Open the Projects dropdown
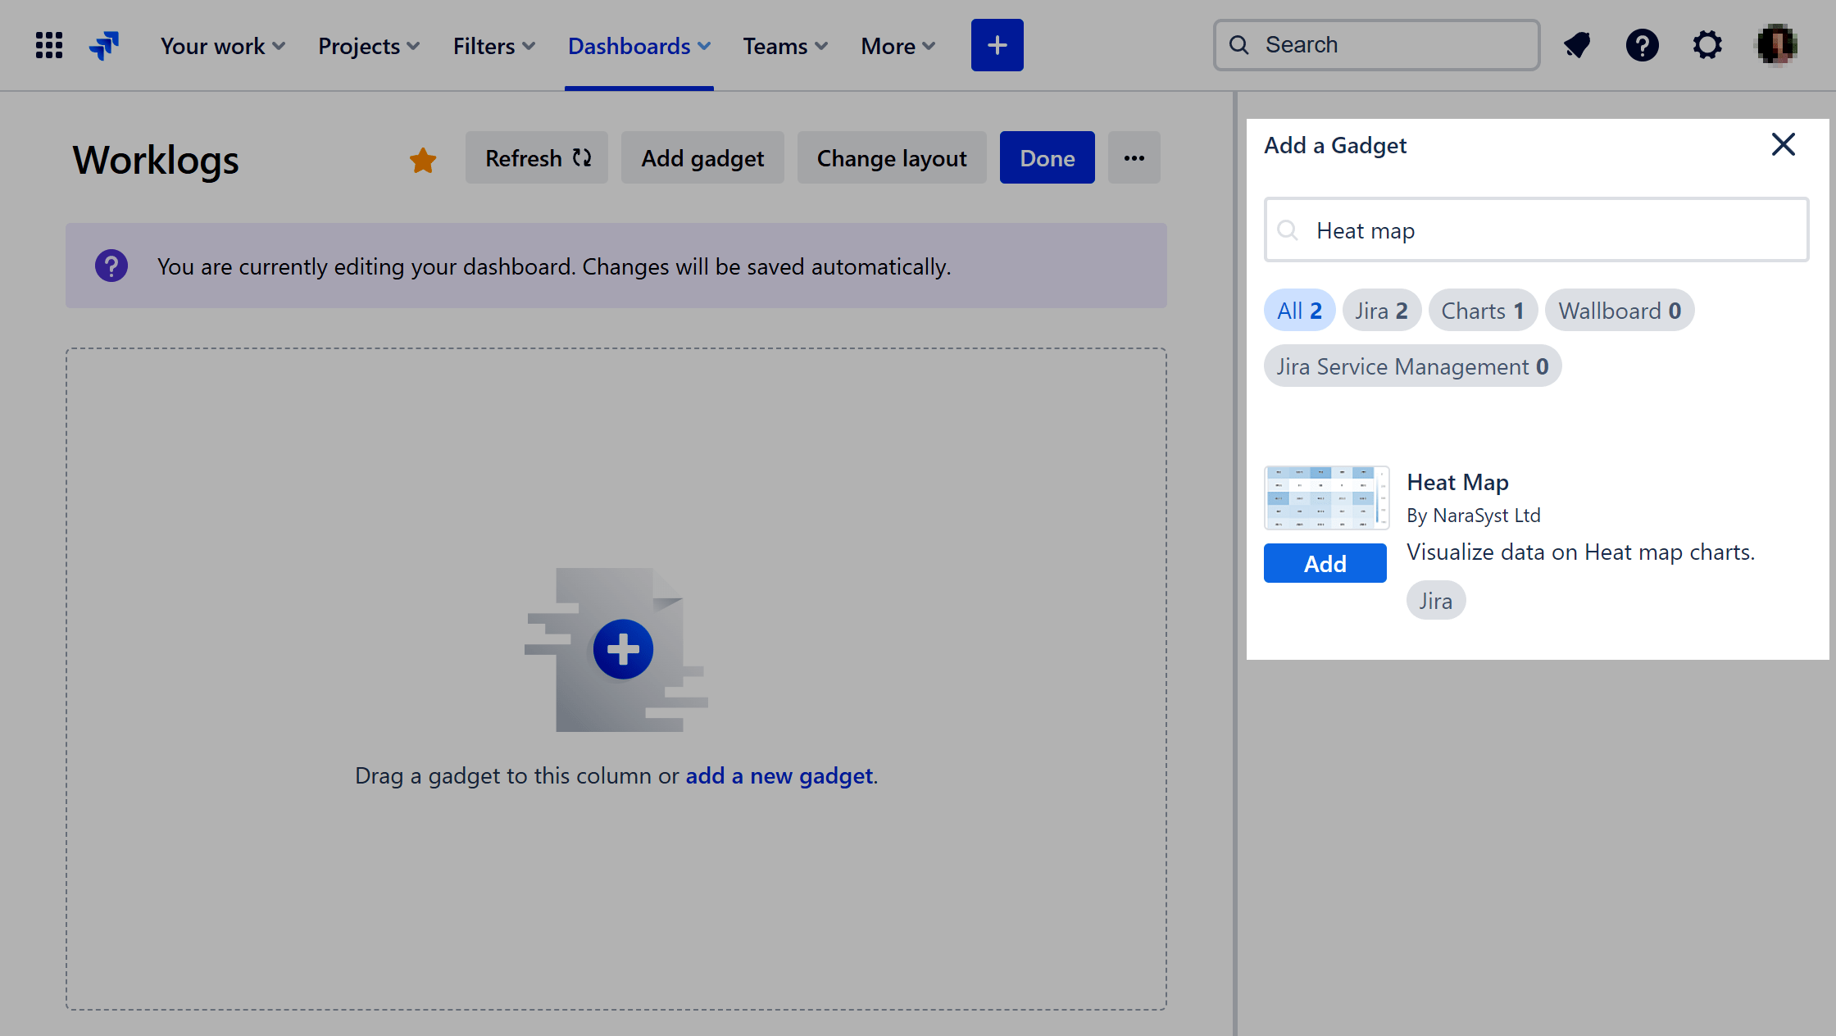1836x1036 pixels. [368, 46]
